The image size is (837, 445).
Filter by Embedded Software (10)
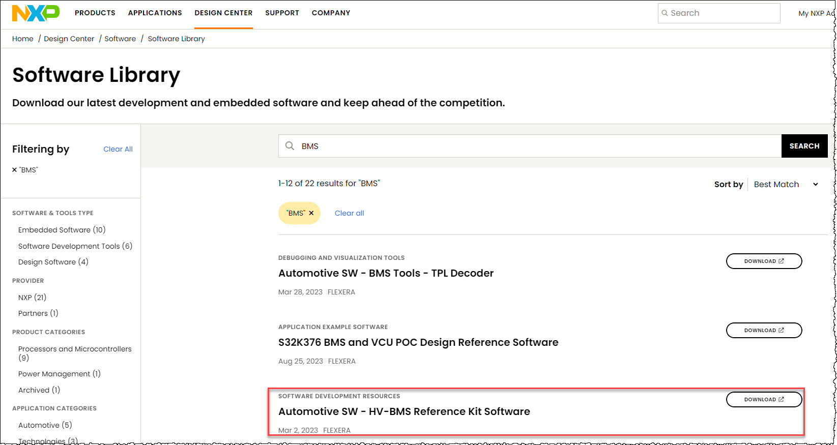62,230
